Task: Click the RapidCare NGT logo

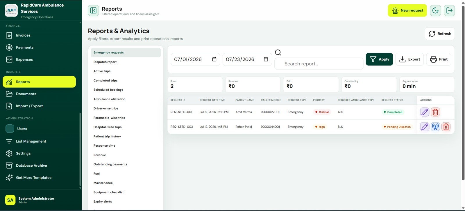Action: [x=11, y=10]
